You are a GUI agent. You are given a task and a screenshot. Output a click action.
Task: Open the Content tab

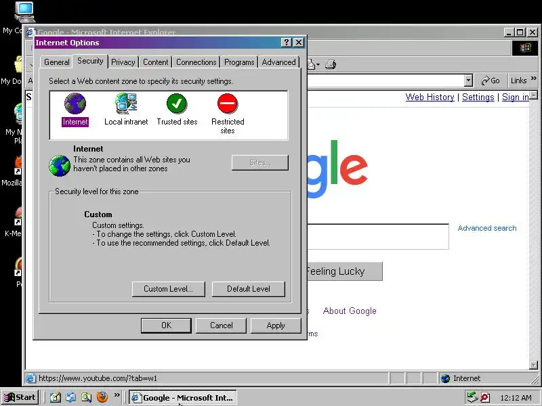[156, 62]
